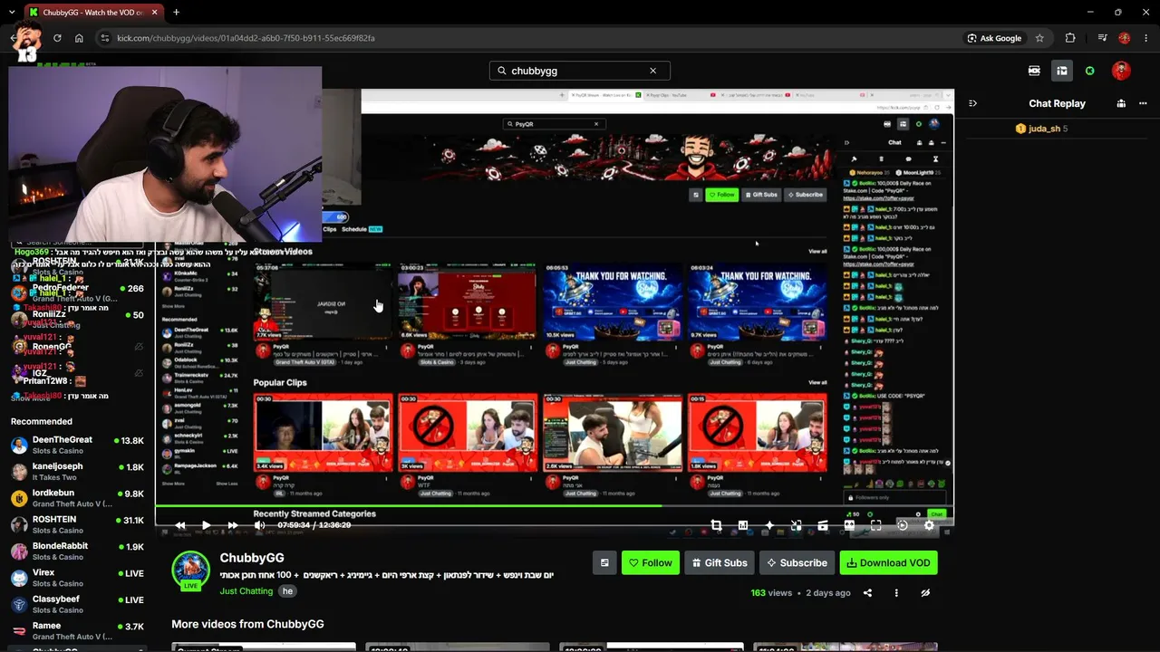Go to browser home page

point(79,38)
